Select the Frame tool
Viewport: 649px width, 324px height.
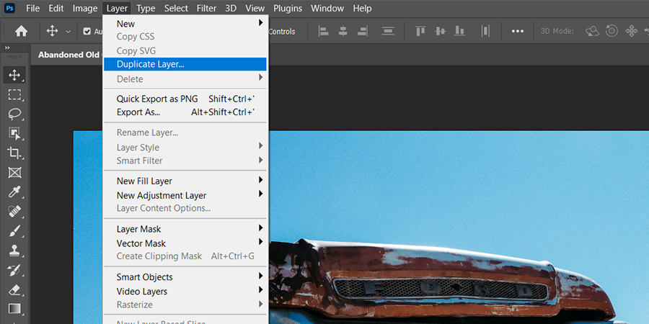coord(14,172)
